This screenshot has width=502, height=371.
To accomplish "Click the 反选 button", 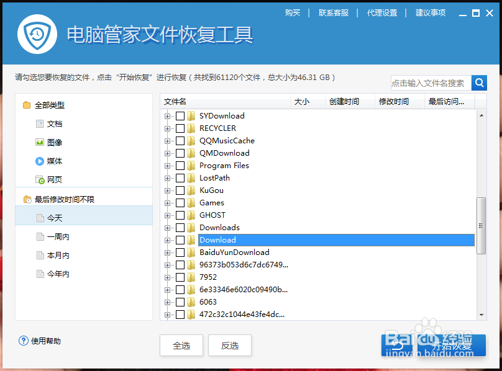I will click(229, 345).
